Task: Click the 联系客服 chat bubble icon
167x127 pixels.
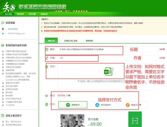Action: [3, 23]
